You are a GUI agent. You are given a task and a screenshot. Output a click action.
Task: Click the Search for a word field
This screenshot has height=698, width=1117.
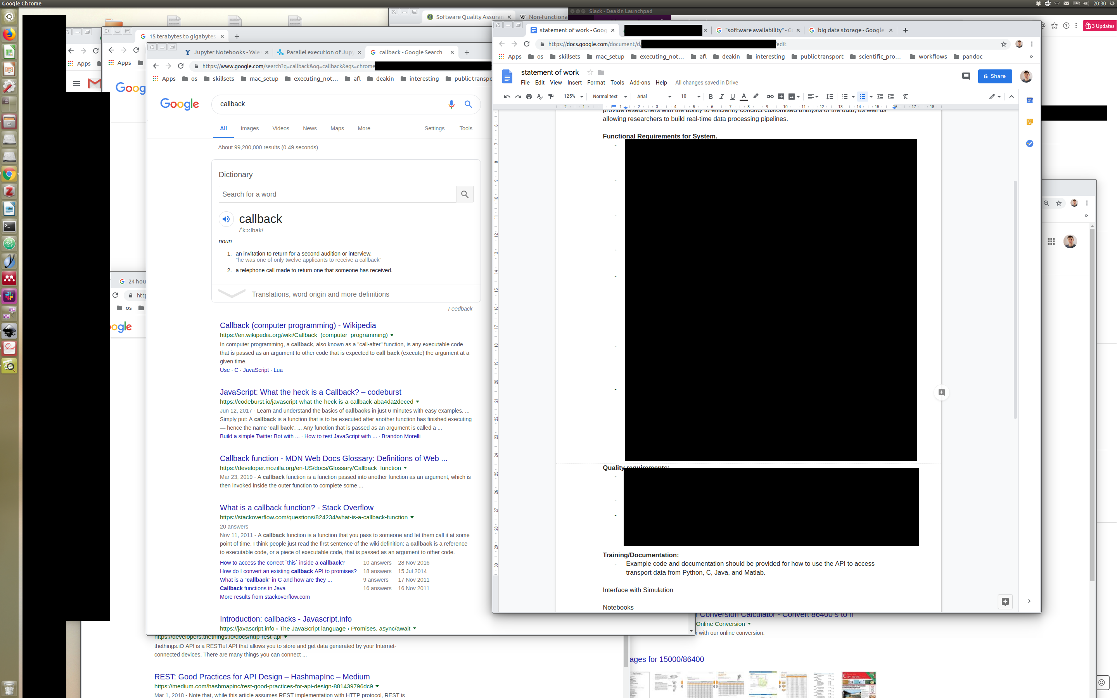point(337,194)
